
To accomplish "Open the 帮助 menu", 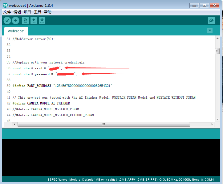I will coord(48,12).
